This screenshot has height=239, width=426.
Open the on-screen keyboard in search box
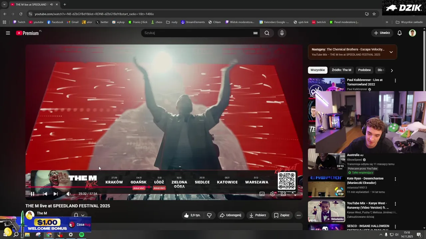tap(255, 33)
